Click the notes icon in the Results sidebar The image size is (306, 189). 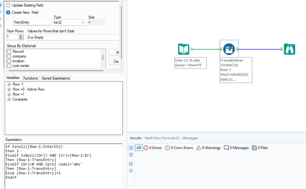(x=131, y=163)
